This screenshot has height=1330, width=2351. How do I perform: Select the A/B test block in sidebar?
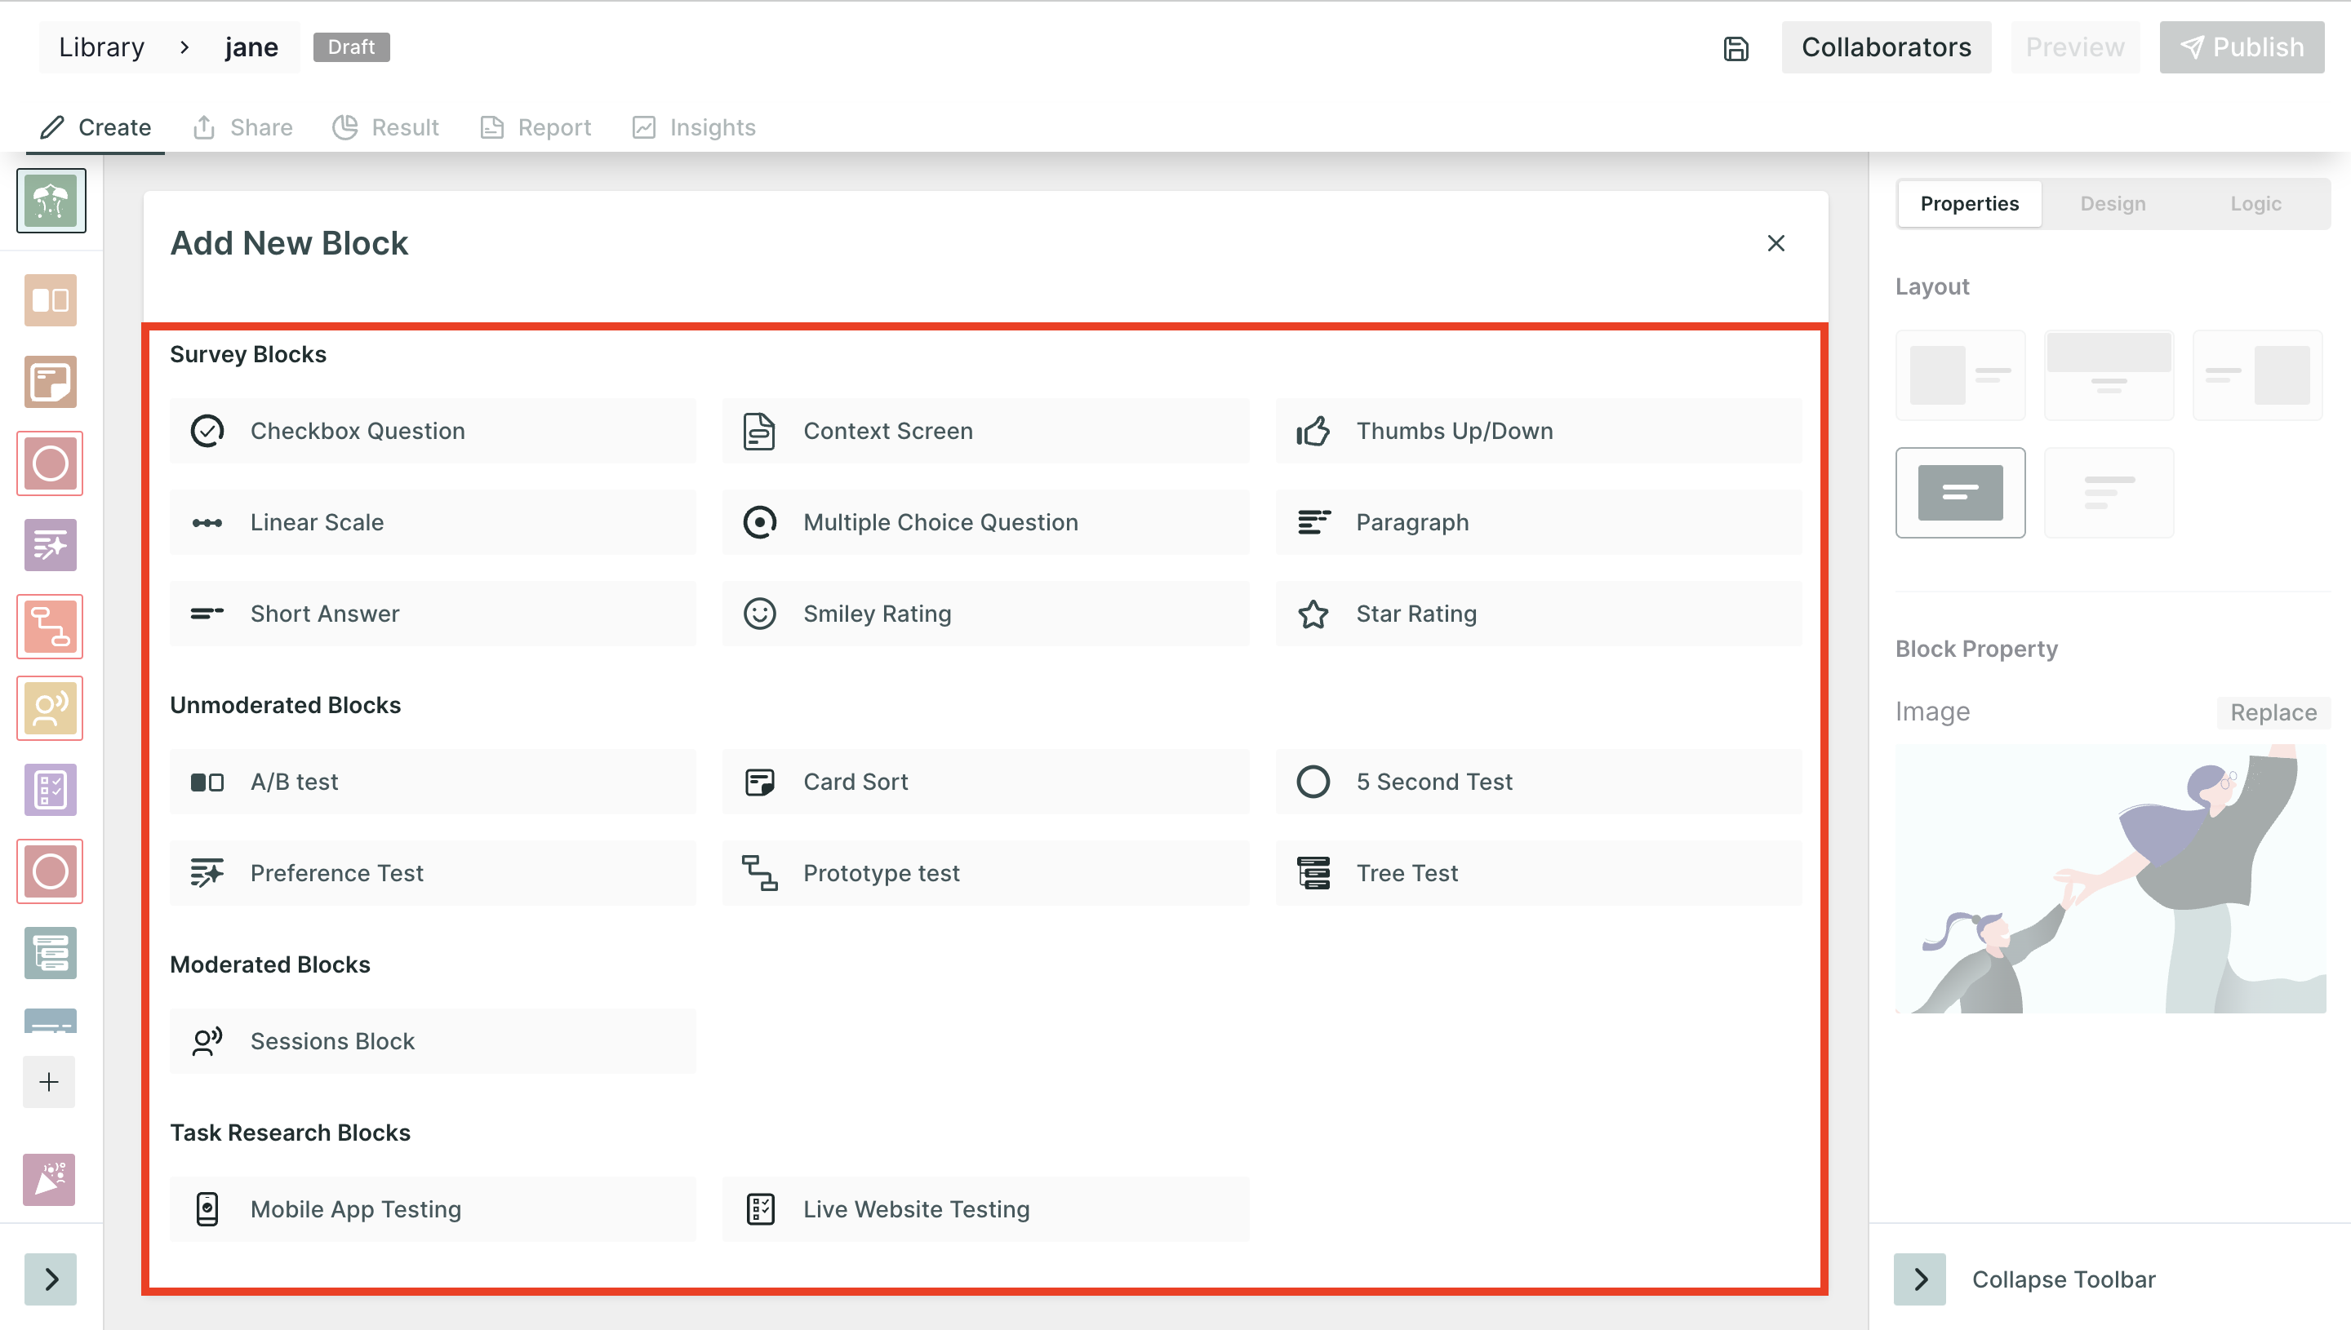point(51,300)
